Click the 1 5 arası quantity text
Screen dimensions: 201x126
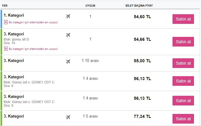pos(90,116)
